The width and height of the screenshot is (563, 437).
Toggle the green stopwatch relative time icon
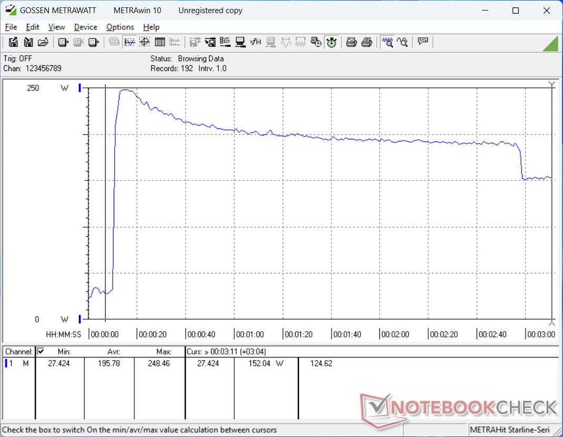click(331, 43)
